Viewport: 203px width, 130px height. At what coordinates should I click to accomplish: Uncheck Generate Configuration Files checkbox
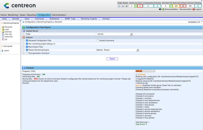coord(27,40)
